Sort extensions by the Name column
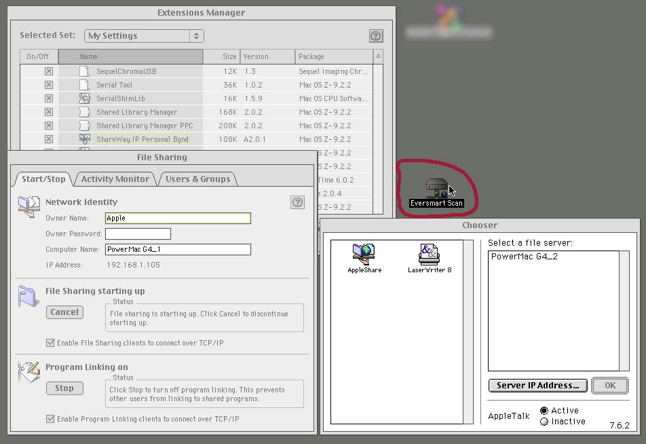 [130, 56]
